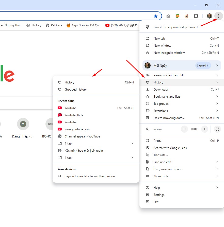This screenshot has height=227, width=224.
Task: Click the Signed in profile badge
Action: [203, 65]
